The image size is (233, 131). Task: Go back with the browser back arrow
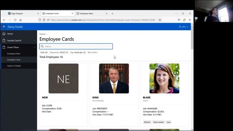click(4, 20)
